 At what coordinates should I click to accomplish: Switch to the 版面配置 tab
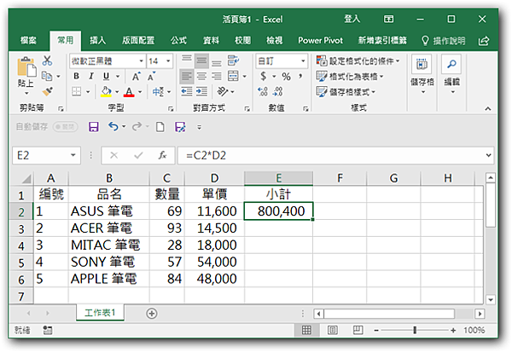pos(138,40)
